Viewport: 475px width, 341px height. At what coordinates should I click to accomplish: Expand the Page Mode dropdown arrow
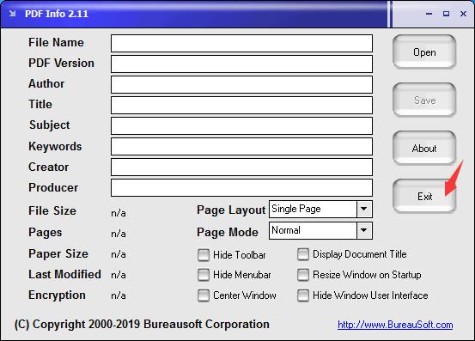pyautogui.click(x=364, y=230)
